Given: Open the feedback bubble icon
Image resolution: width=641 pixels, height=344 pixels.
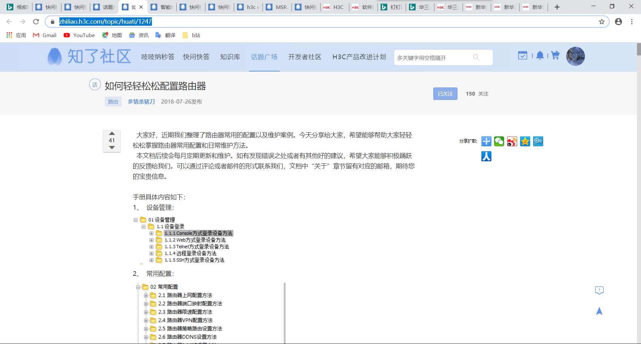Looking at the screenshot, I should coord(599,290).
